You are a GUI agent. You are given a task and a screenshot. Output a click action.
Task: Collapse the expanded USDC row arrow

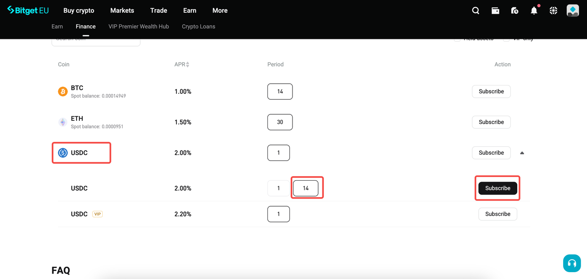(522, 153)
